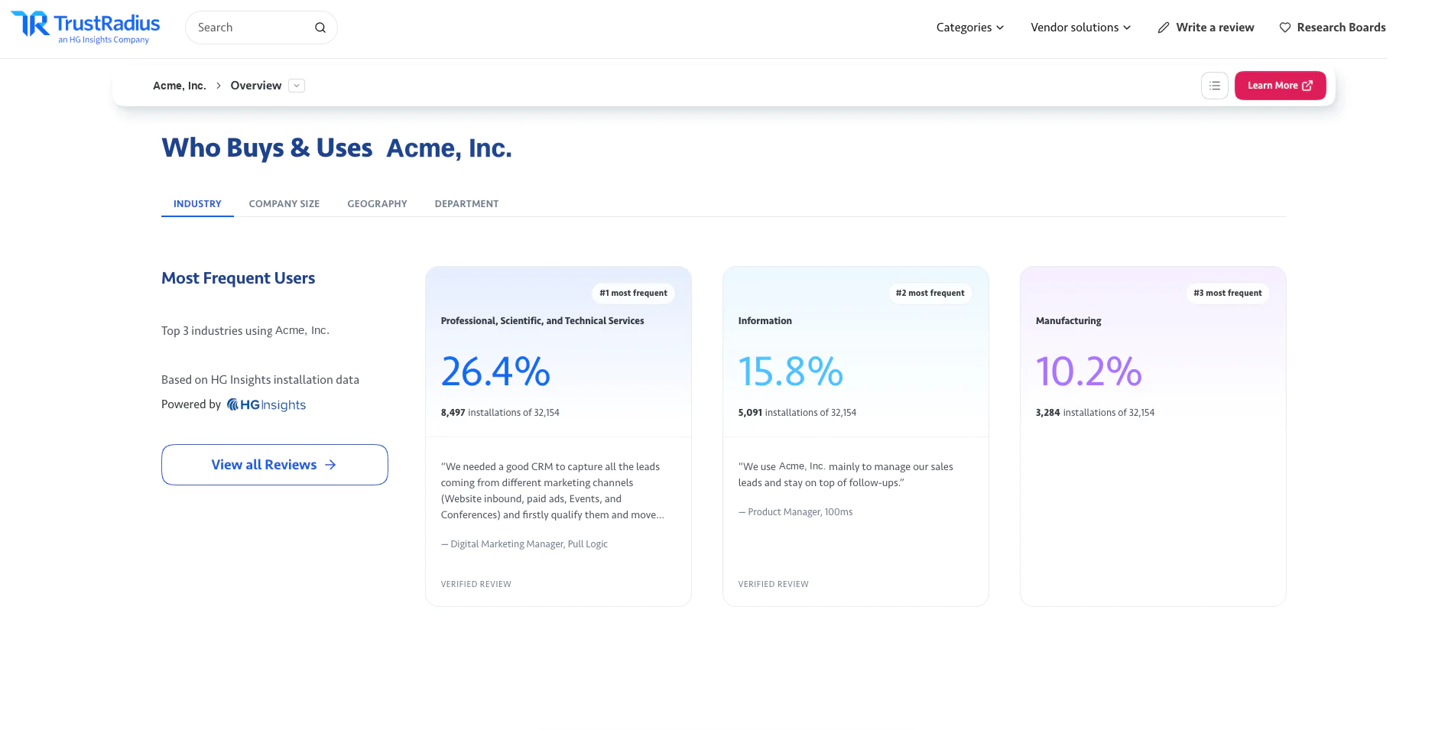Switch to the Department tab
This screenshot has height=730, width=1448.
(x=466, y=204)
